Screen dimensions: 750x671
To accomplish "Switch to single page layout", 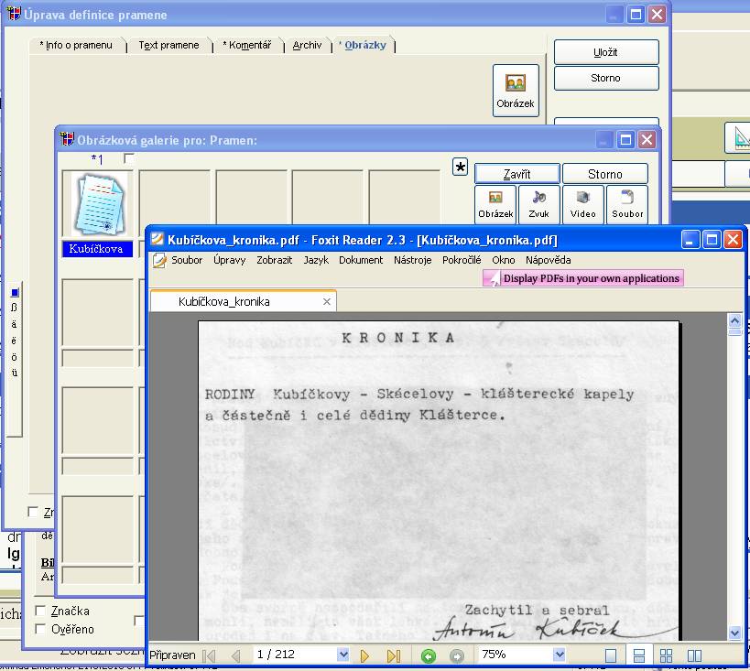I will click(610, 655).
